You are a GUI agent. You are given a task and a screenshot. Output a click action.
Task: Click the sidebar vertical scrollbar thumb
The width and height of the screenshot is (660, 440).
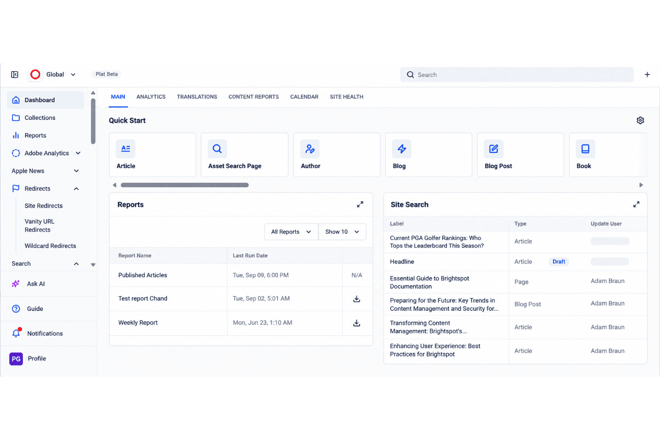tap(93, 121)
